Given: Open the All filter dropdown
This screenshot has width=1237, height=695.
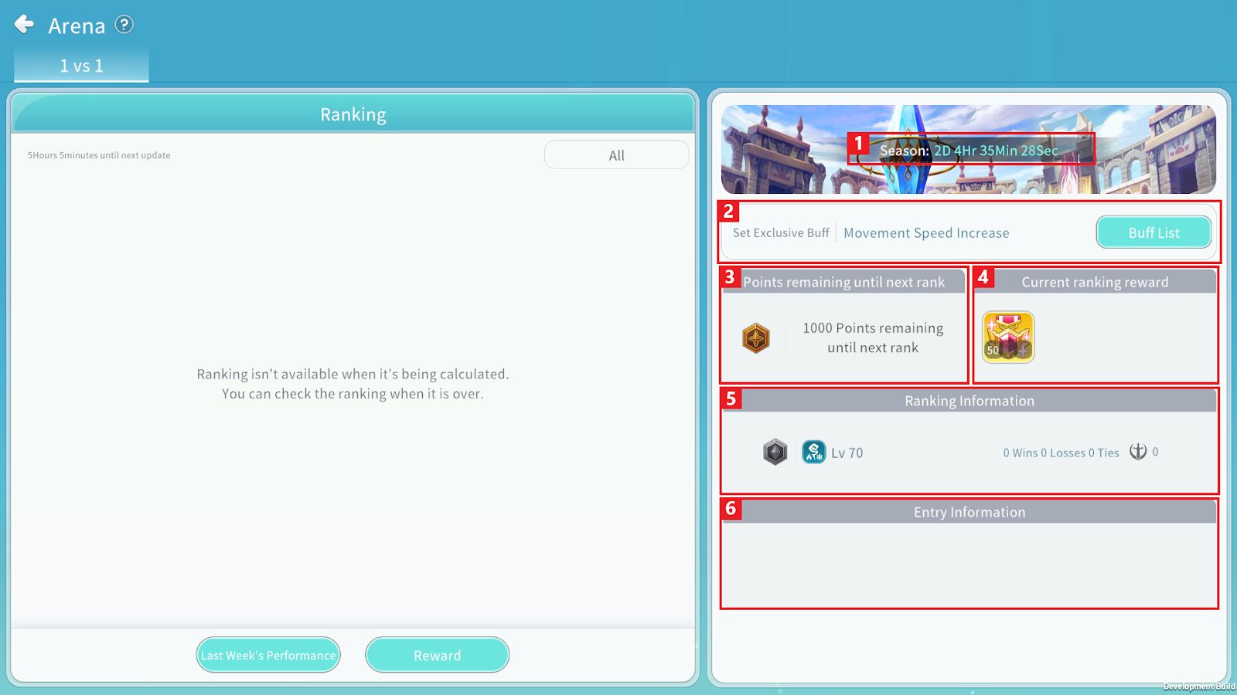Looking at the screenshot, I should pos(616,155).
